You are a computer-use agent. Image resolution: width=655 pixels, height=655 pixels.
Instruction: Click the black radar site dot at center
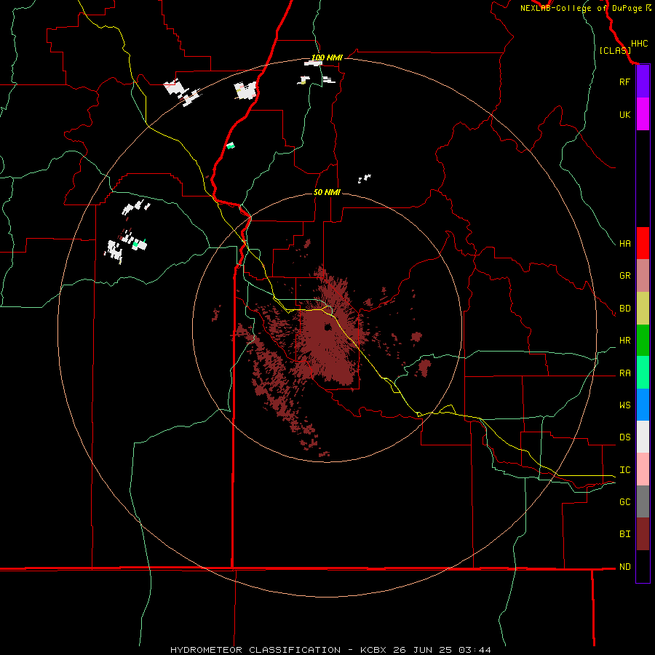point(328,327)
